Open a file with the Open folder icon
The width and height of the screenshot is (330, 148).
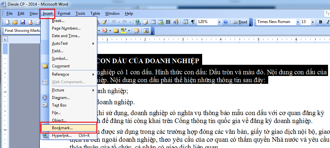click(x=15, y=22)
